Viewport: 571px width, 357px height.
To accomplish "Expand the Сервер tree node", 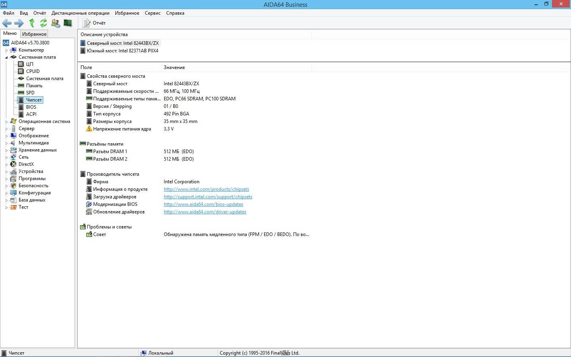I will [6, 129].
